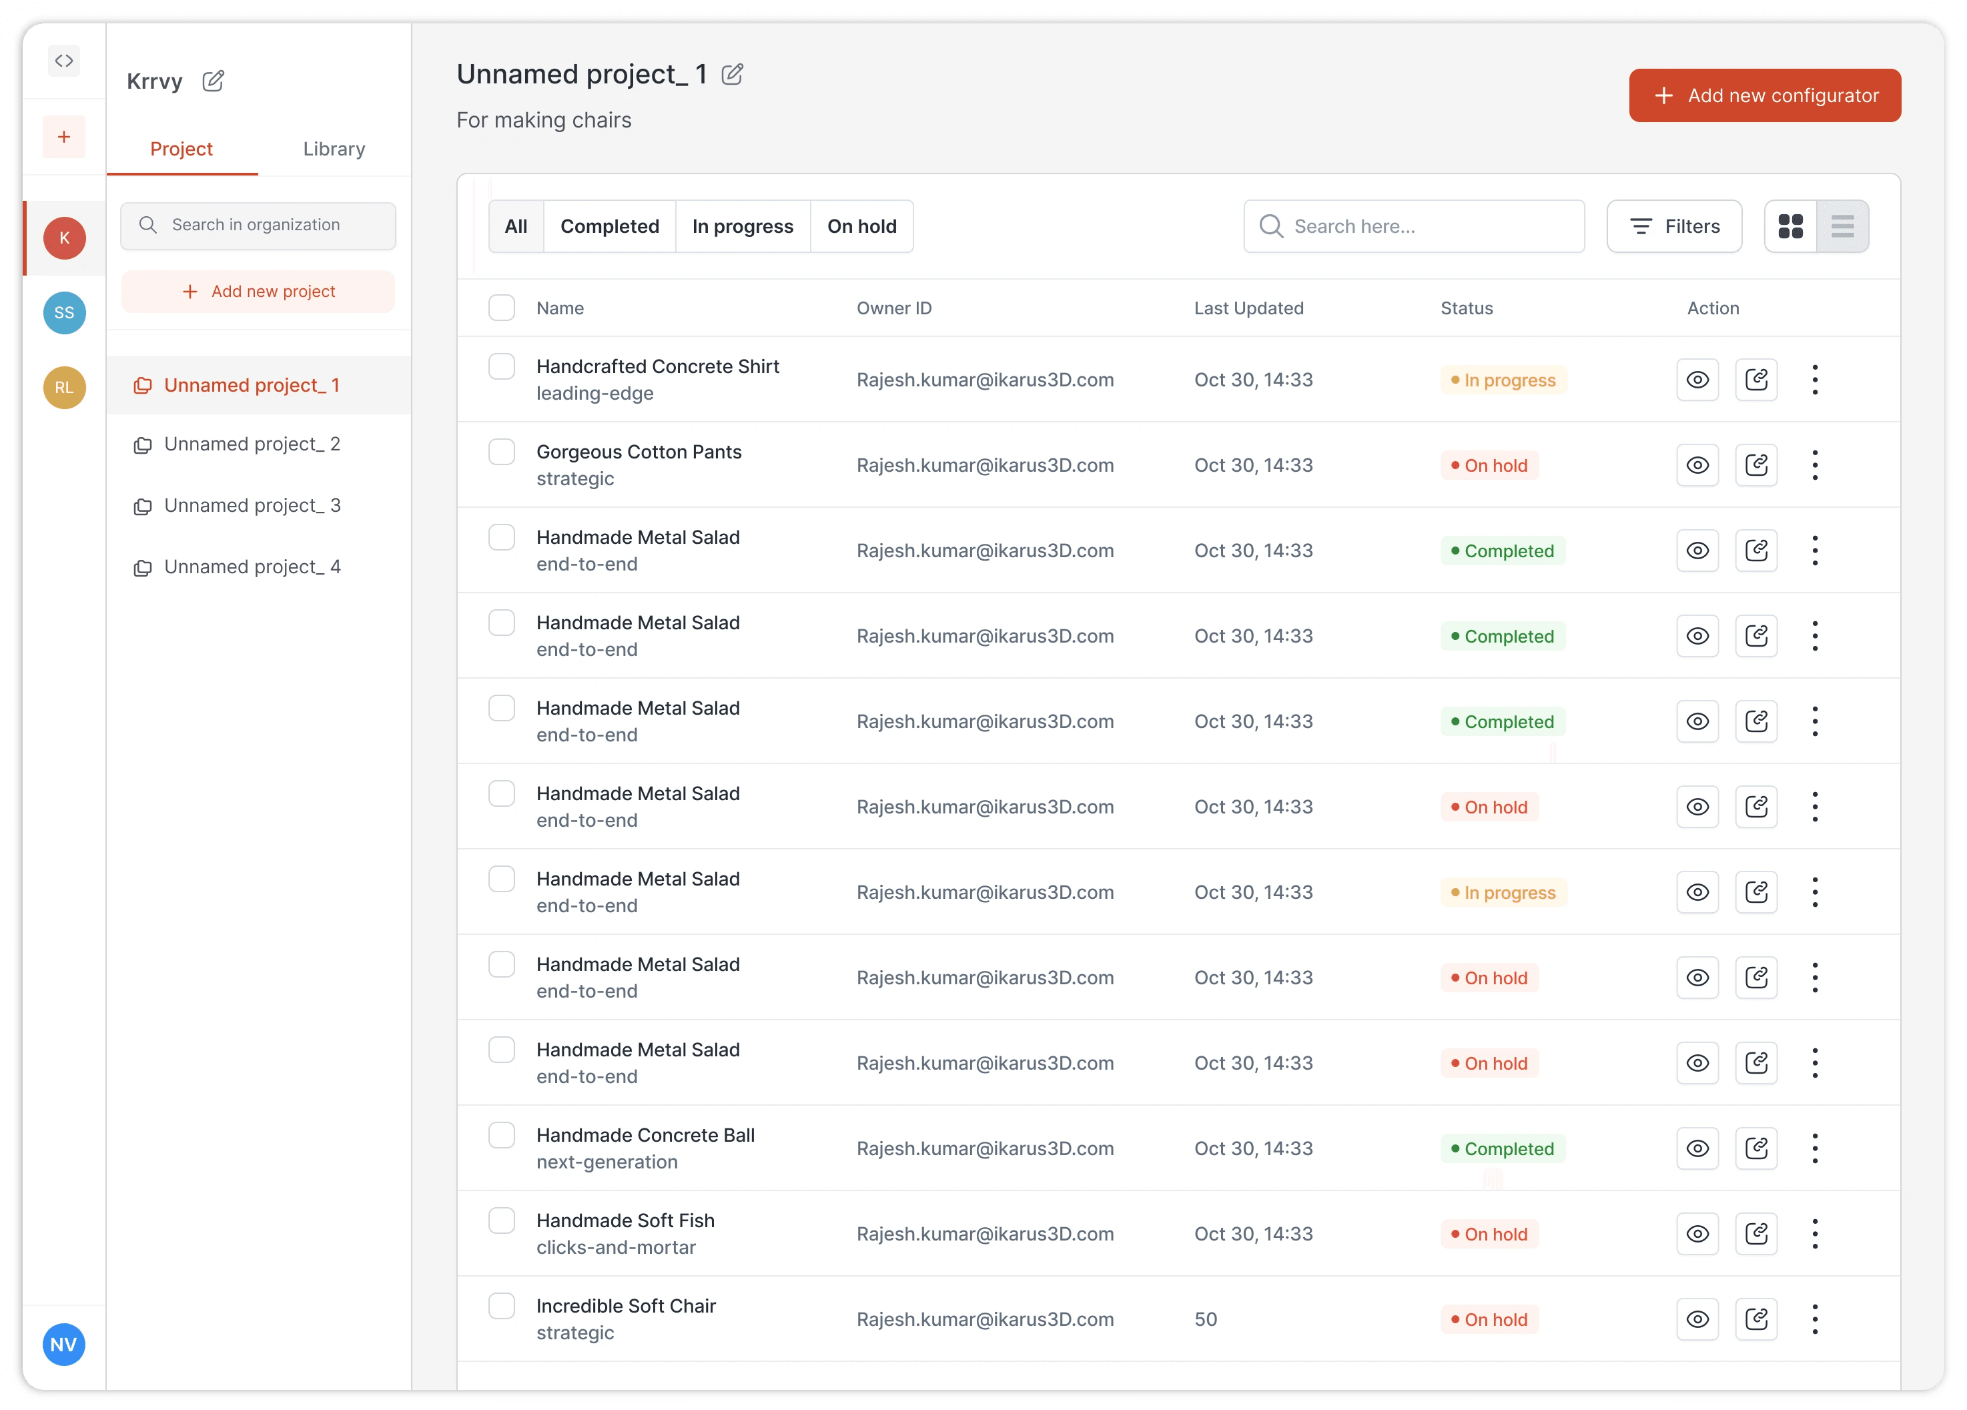
Task: Switch to grid view icon
Action: (x=1790, y=226)
